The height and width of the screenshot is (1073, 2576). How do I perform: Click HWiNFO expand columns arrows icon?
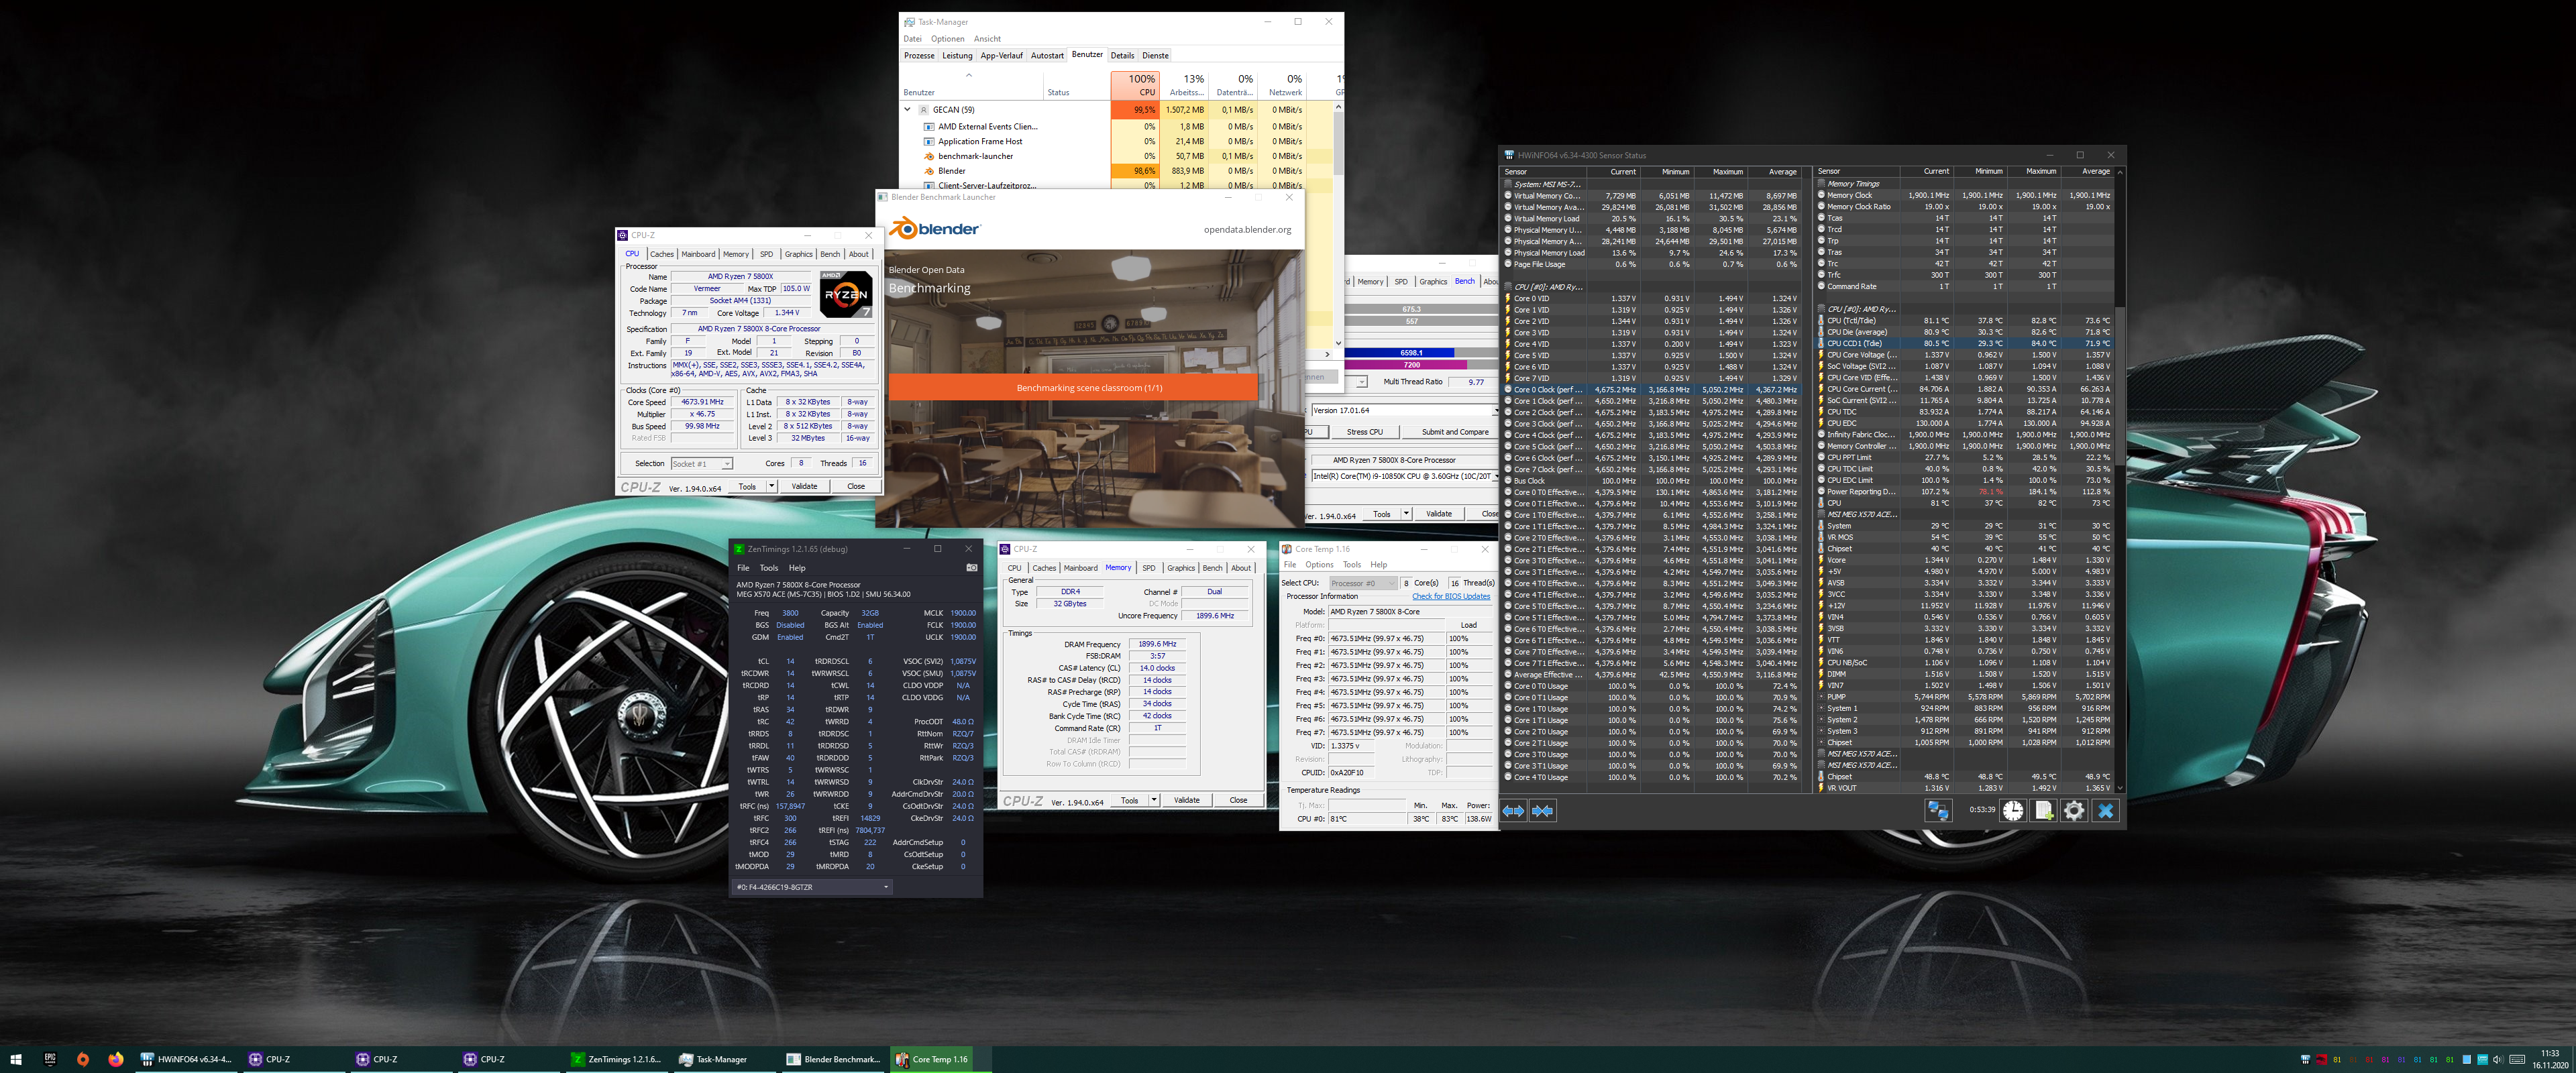pyautogui.click(x=1513, y=811)
